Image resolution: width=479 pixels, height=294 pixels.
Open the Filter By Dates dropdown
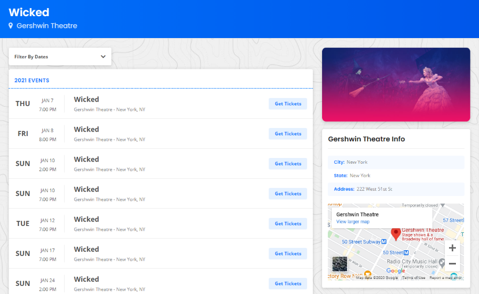click(x=60, y=56)
